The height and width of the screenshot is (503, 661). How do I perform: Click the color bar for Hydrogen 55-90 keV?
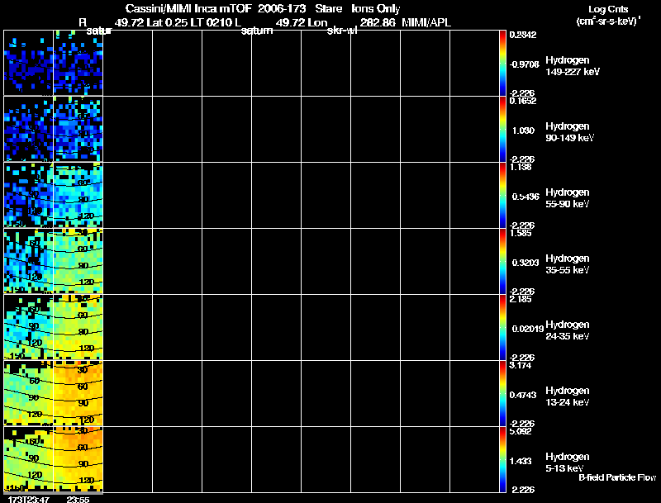coord(502,195)
